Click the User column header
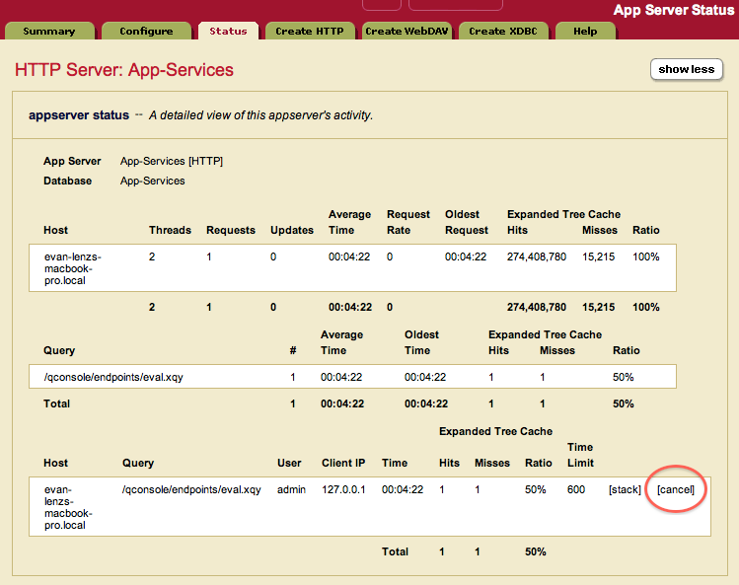The image size is (739, 585). click(289, 463)
